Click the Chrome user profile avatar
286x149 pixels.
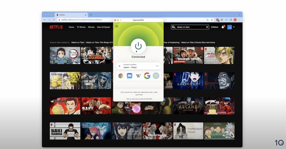235,20
